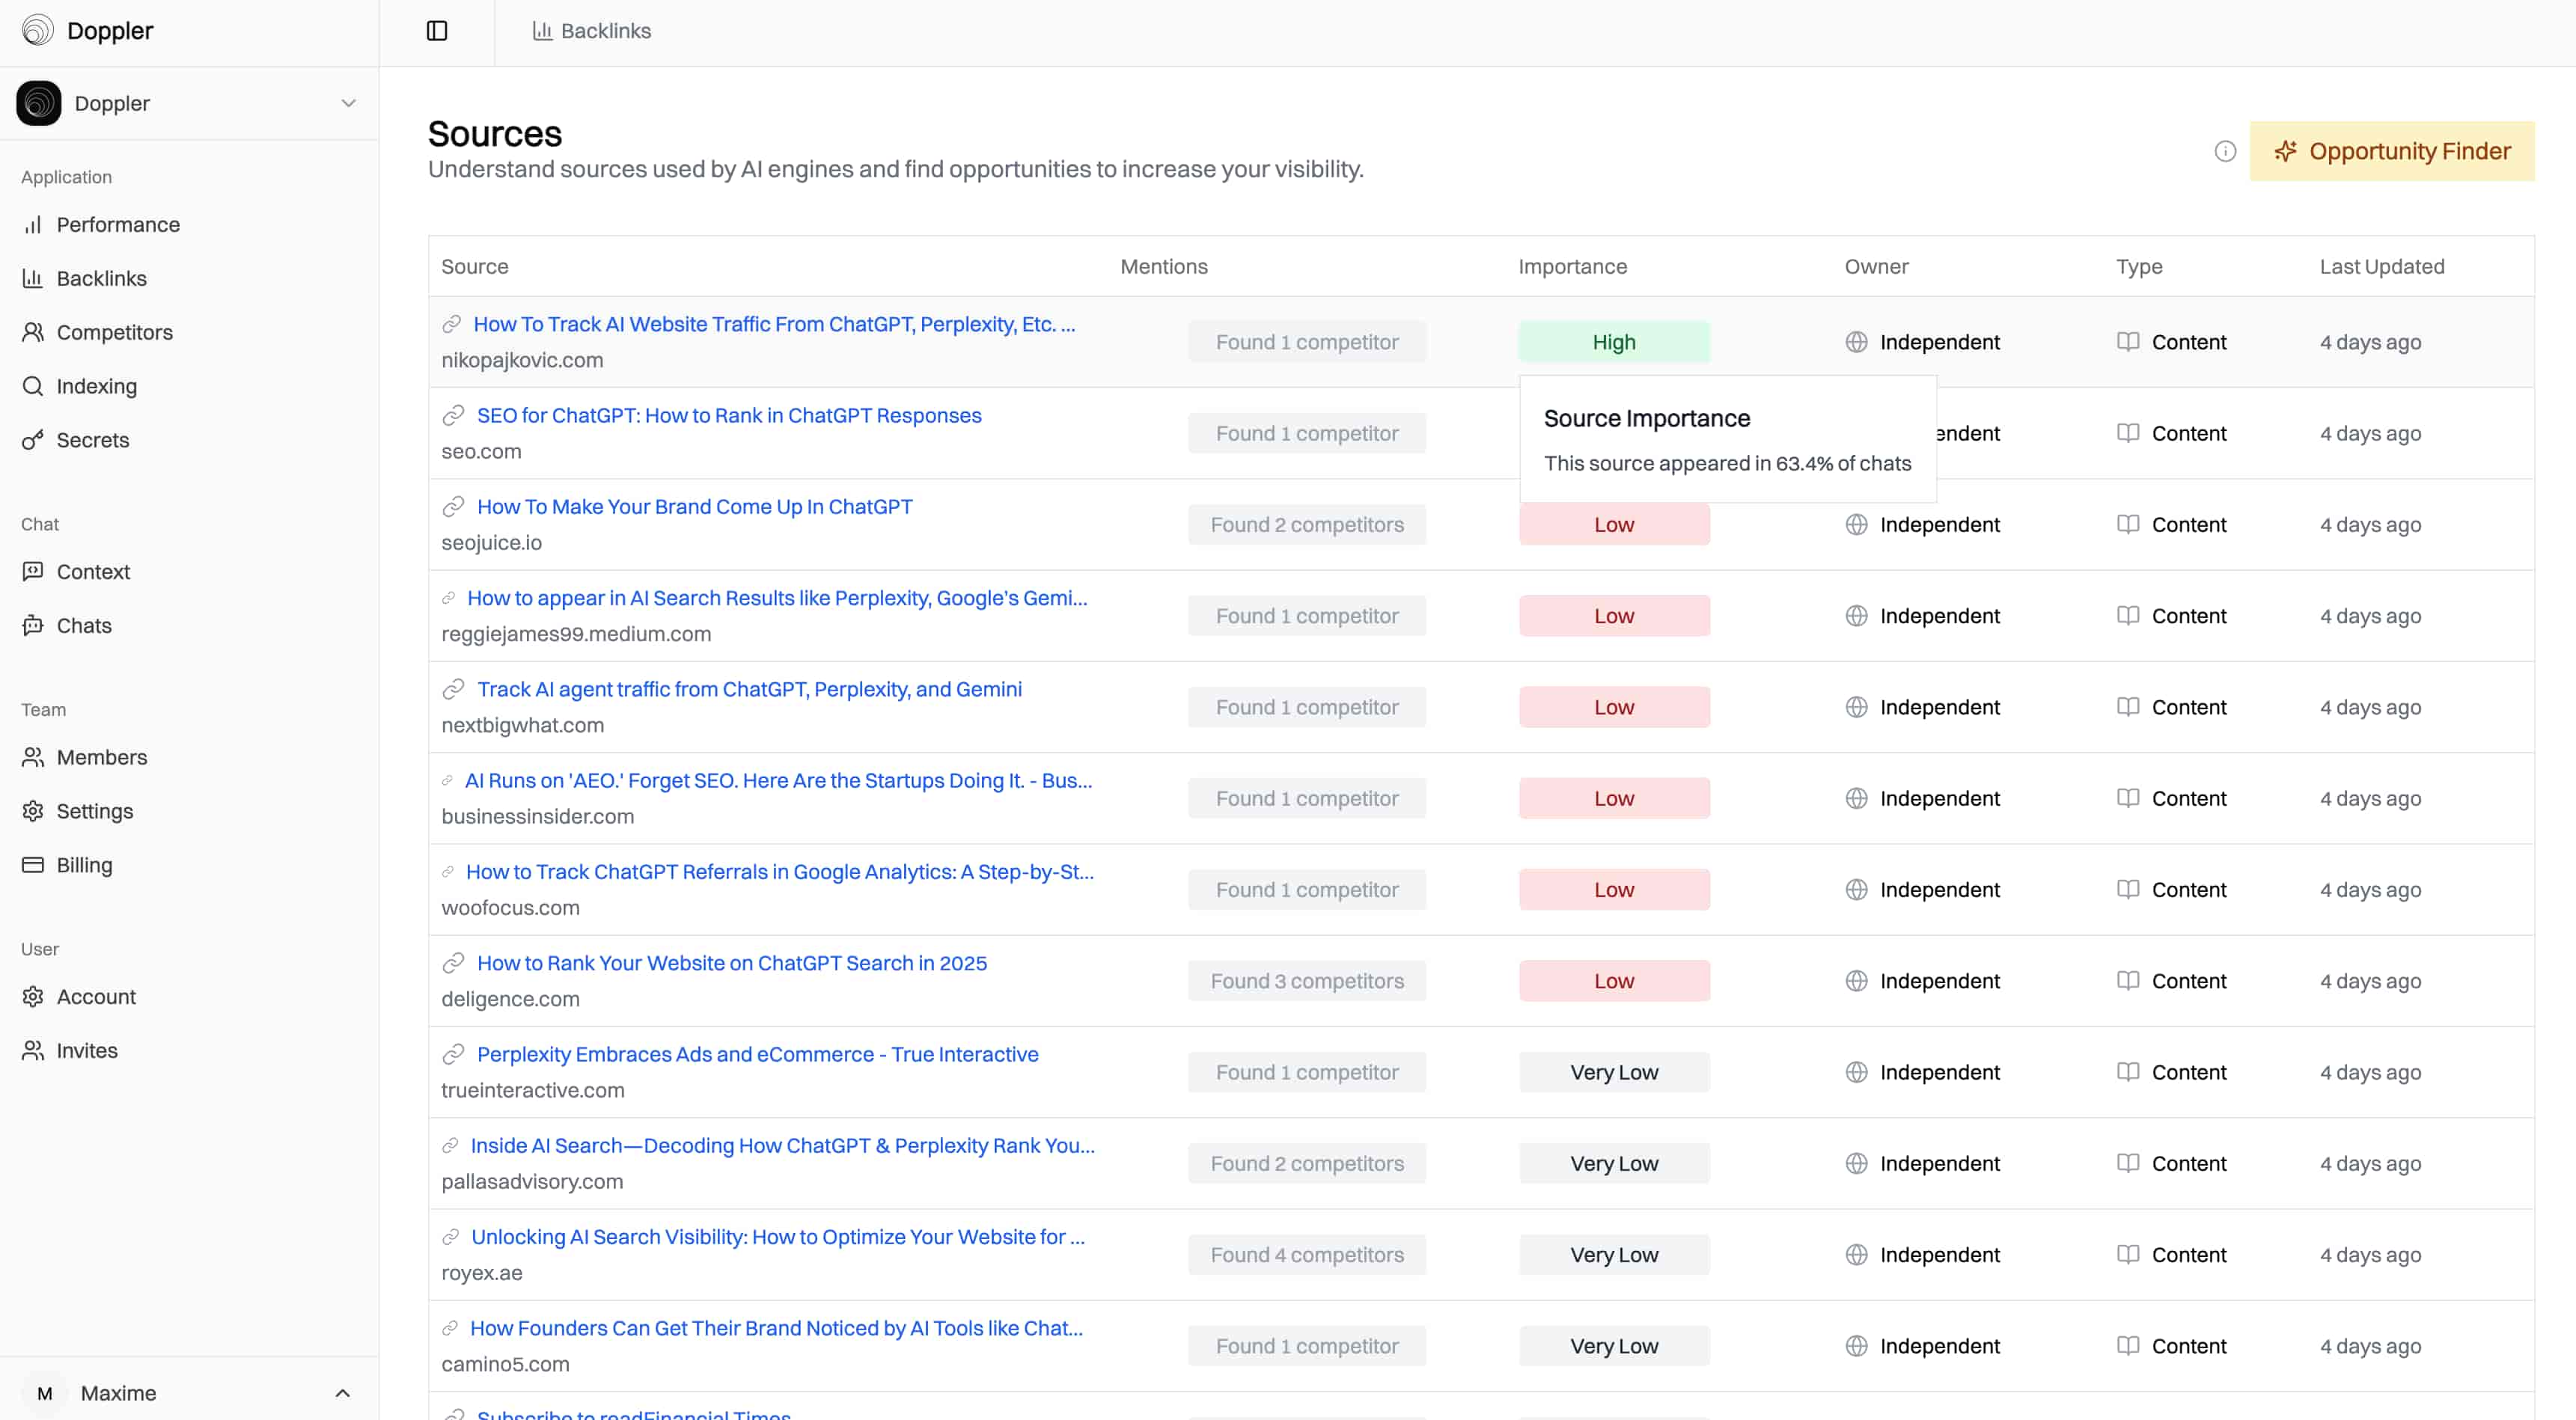Expand the Doppler workspace dropdown
Screen dimensions: 2576x1420
[348, 103]
